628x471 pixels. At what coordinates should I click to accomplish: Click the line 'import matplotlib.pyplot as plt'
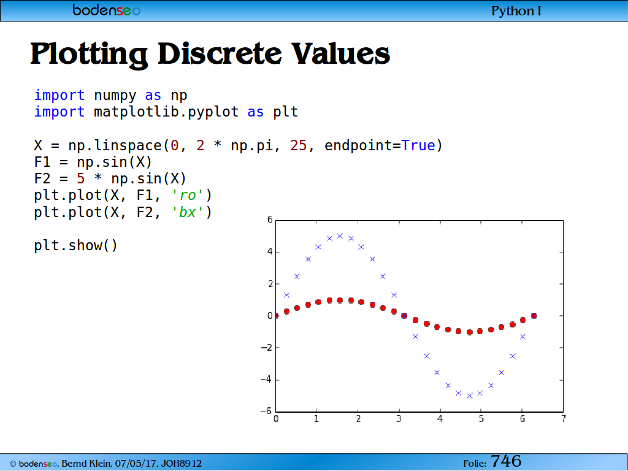point(166,112)
